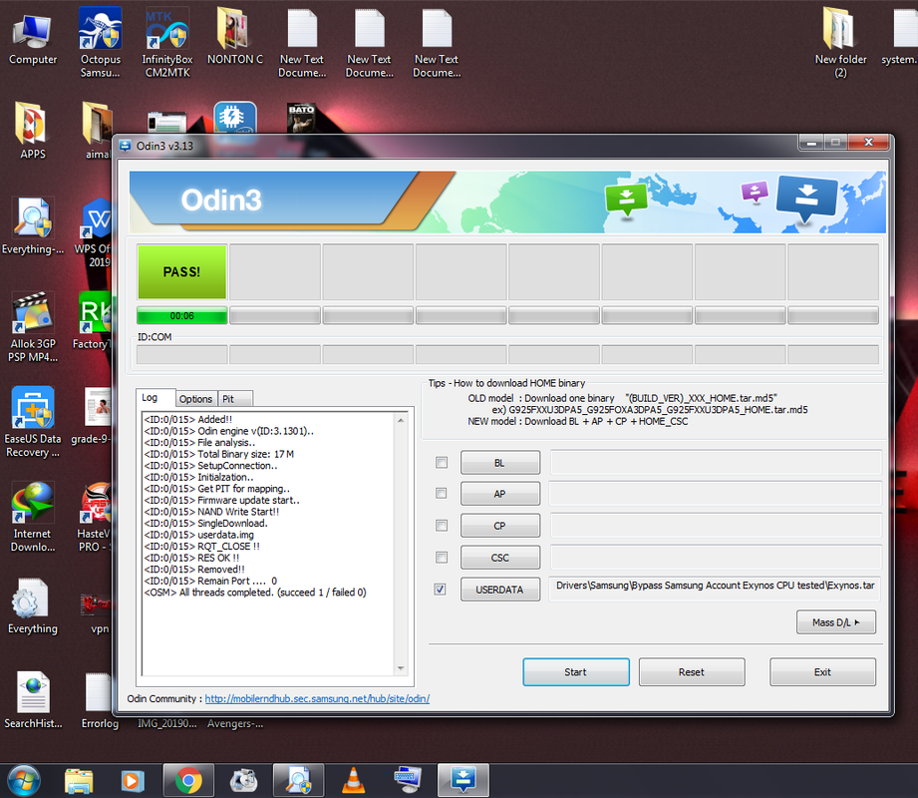Expand the Mass D/L arrow button
918x798 pixels.
[x=836, y=622]
